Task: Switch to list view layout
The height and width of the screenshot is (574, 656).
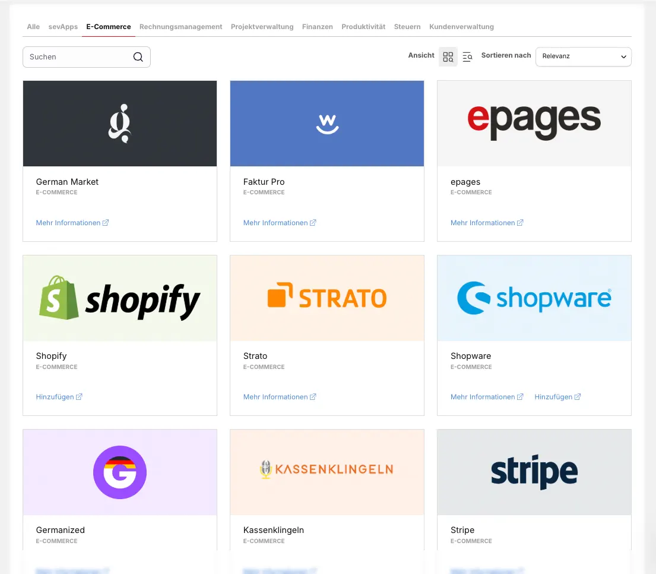Action: tap(467, 57)
